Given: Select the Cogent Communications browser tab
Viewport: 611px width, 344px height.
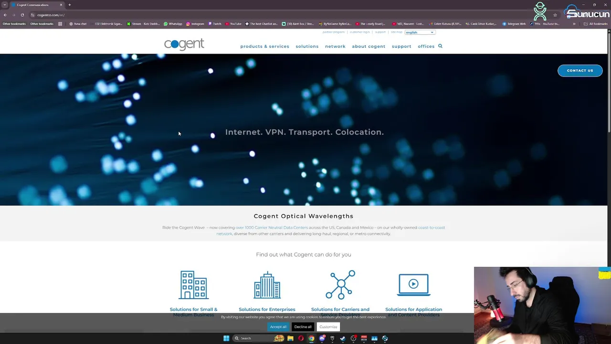Looking at the screenshot, I should coord(37,5).
